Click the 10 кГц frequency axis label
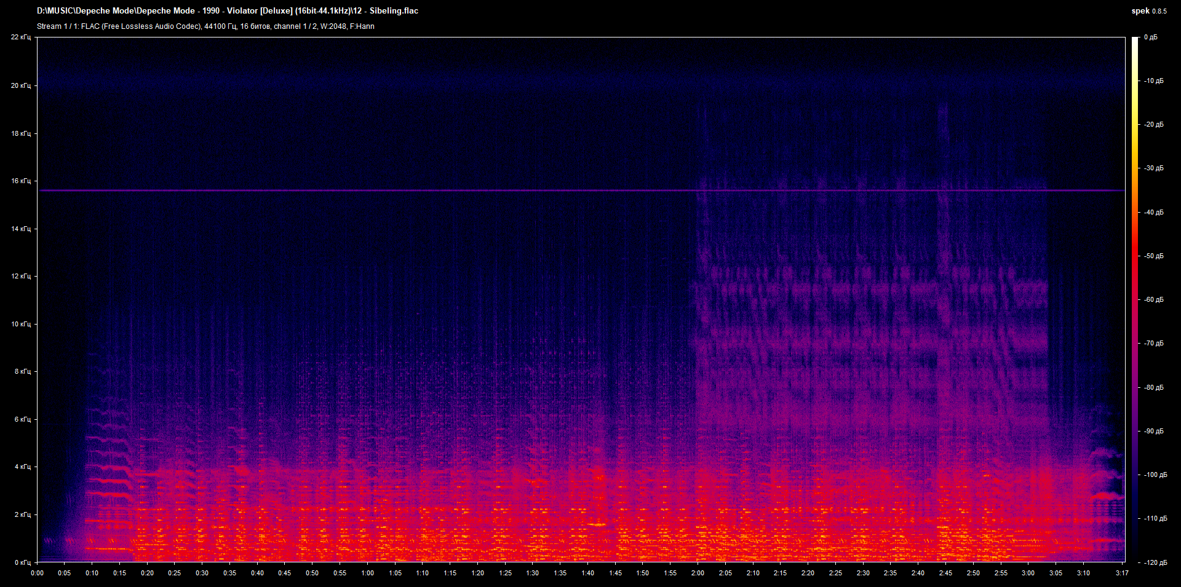 pyautogui.click(x=21, y=325)
